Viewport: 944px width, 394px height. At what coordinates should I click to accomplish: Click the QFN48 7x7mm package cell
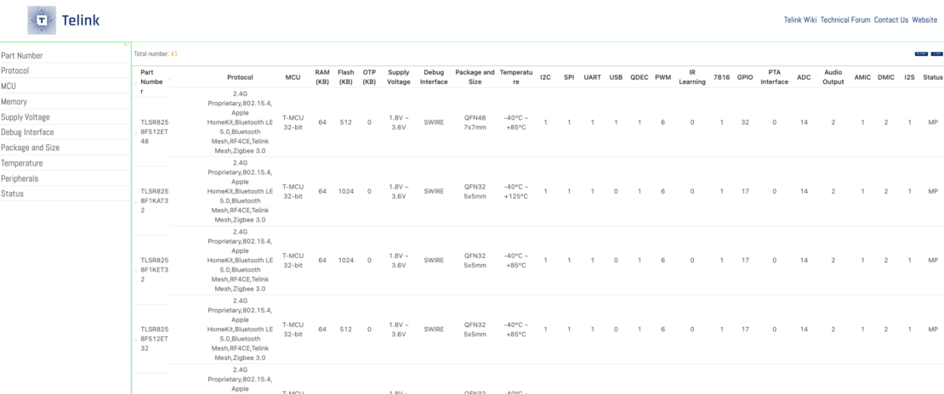475,123
